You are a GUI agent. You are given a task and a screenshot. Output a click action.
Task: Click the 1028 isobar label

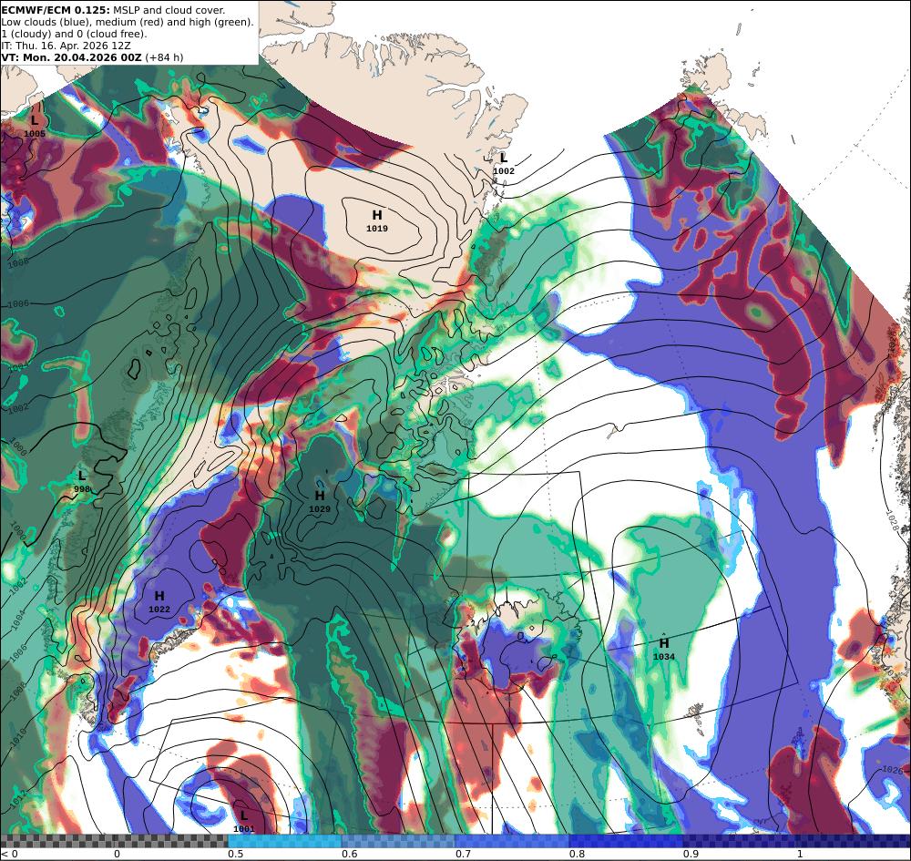click(x=893, y=521)
